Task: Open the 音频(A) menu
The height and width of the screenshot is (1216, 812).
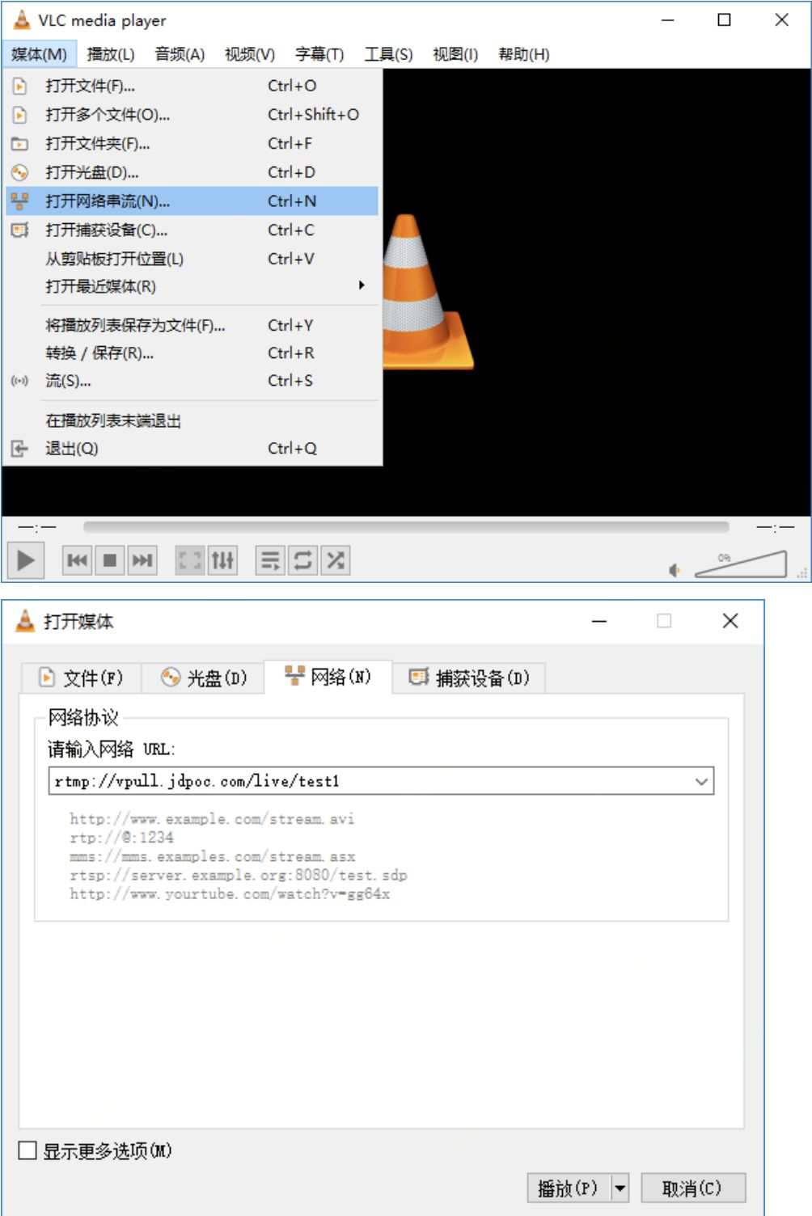Action: pos(180,54)
